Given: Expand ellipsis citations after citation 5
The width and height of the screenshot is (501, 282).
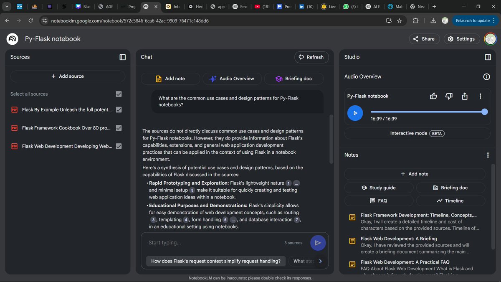Looking at the screenshot, I should pyautogui.click(x=234, y=220).
